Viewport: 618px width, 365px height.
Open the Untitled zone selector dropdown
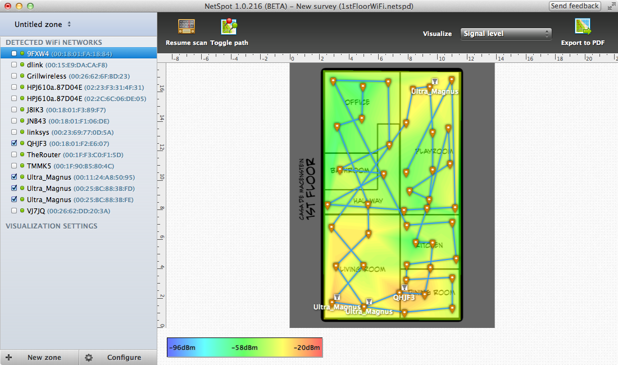click(x=43, y=25)
